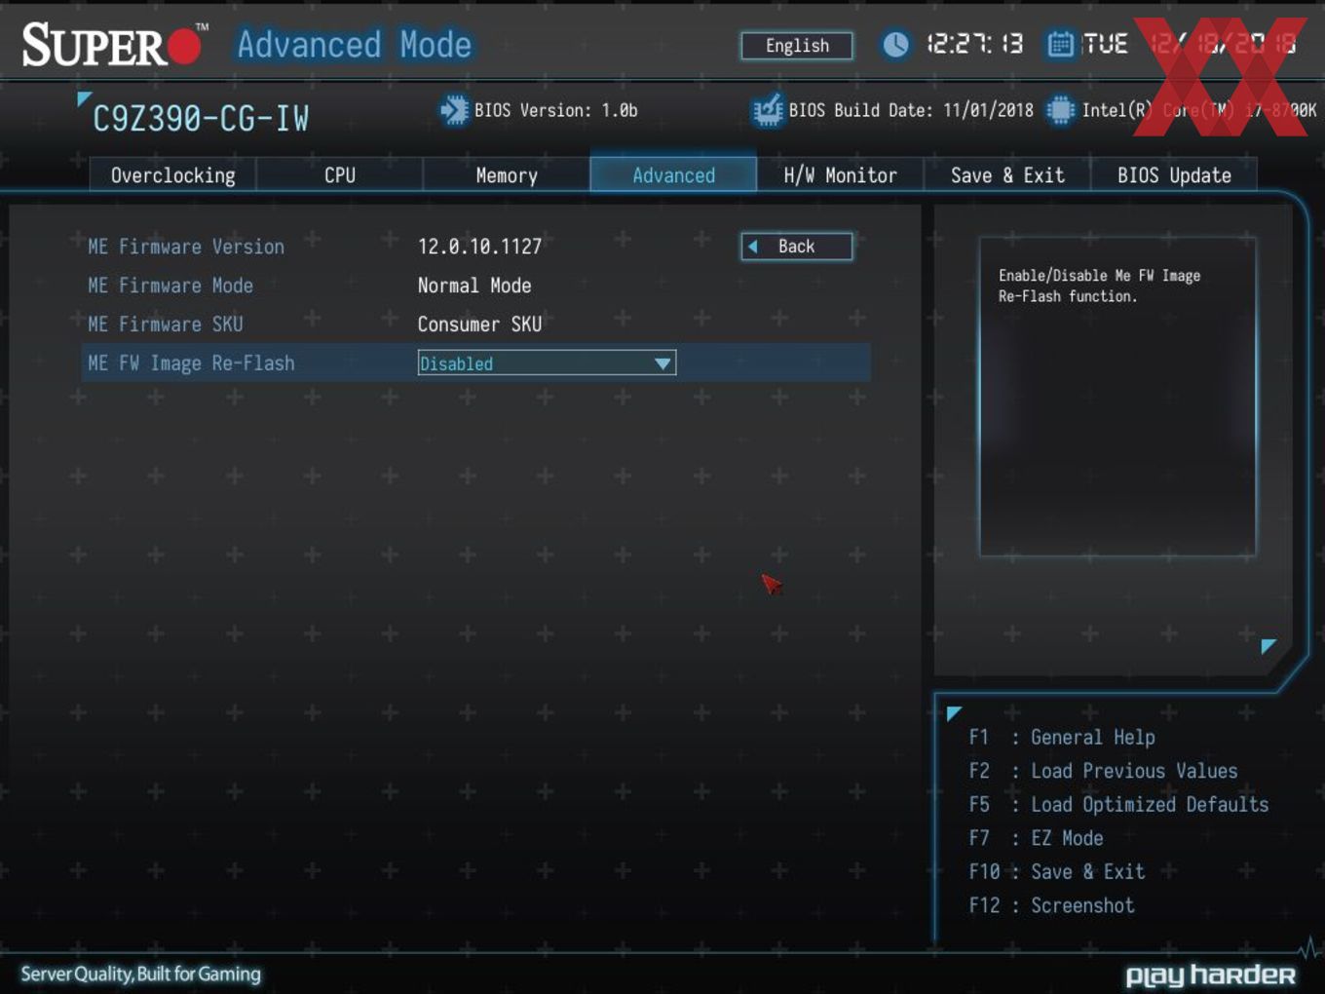The image size is (1325, 994).
Task: Open the Overclocking tab
Action: coord(172,175)
